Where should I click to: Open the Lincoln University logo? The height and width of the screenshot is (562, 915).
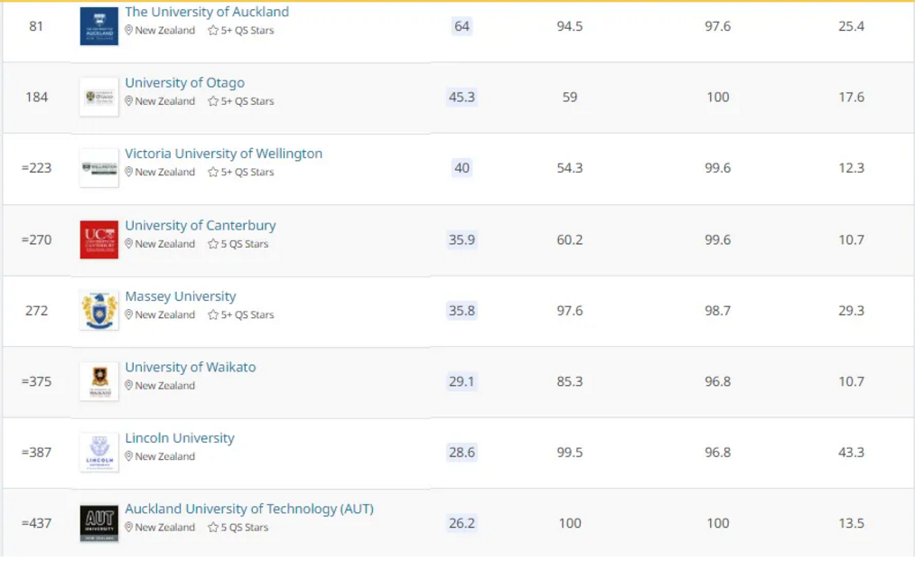coord(98,453)
